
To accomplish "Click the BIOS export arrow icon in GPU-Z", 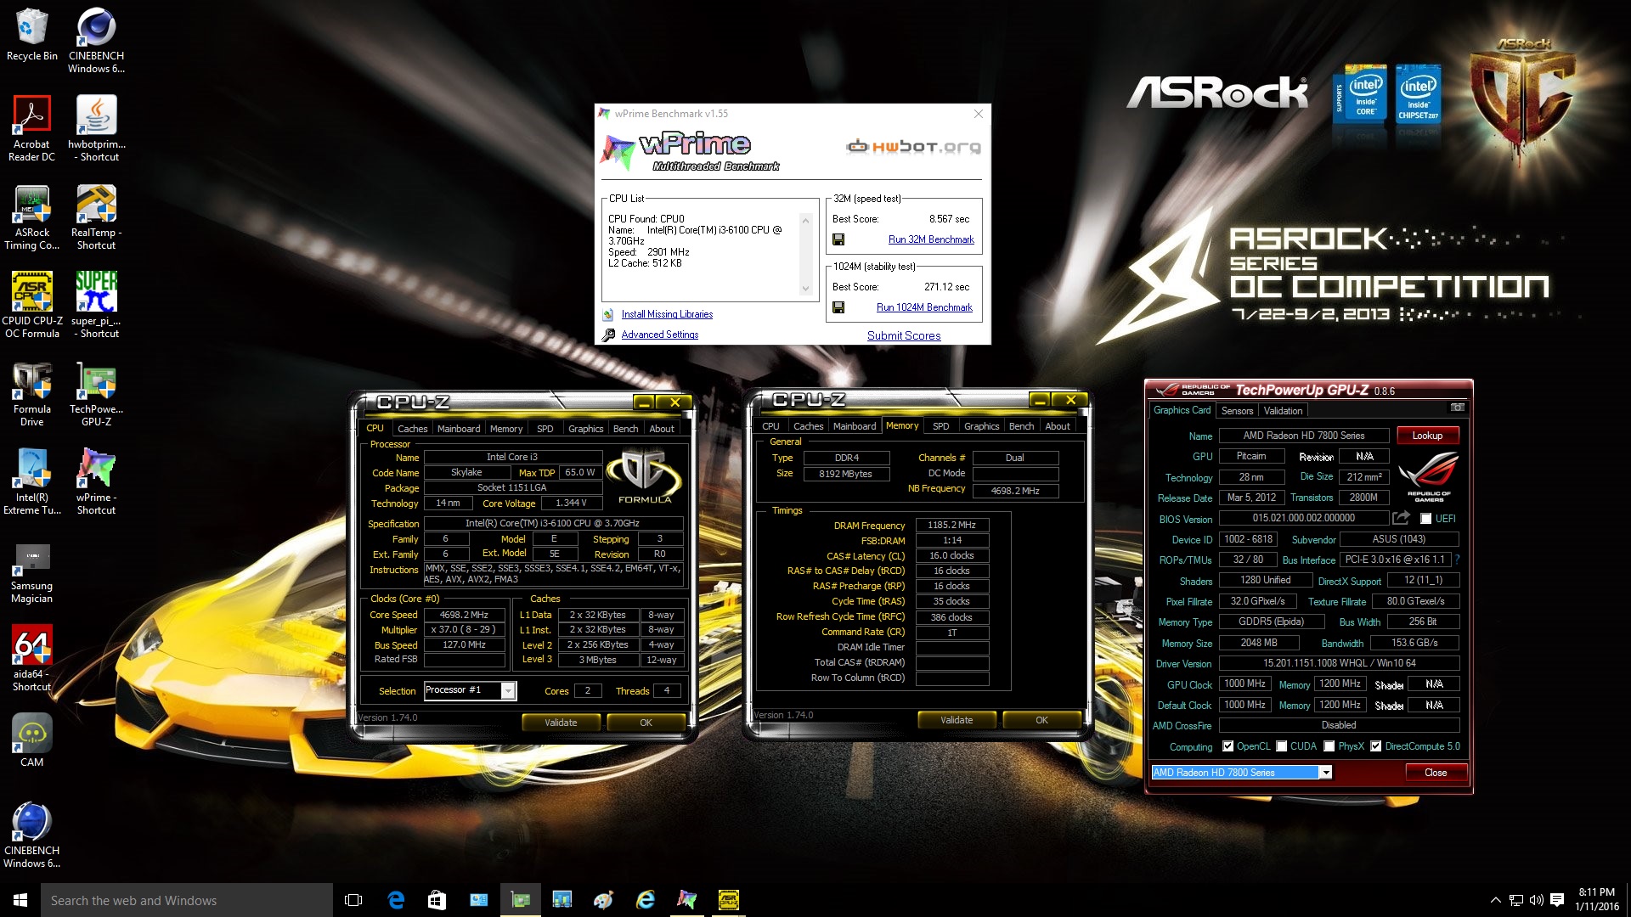I will pyautogui.click(x=1402, y=518).
